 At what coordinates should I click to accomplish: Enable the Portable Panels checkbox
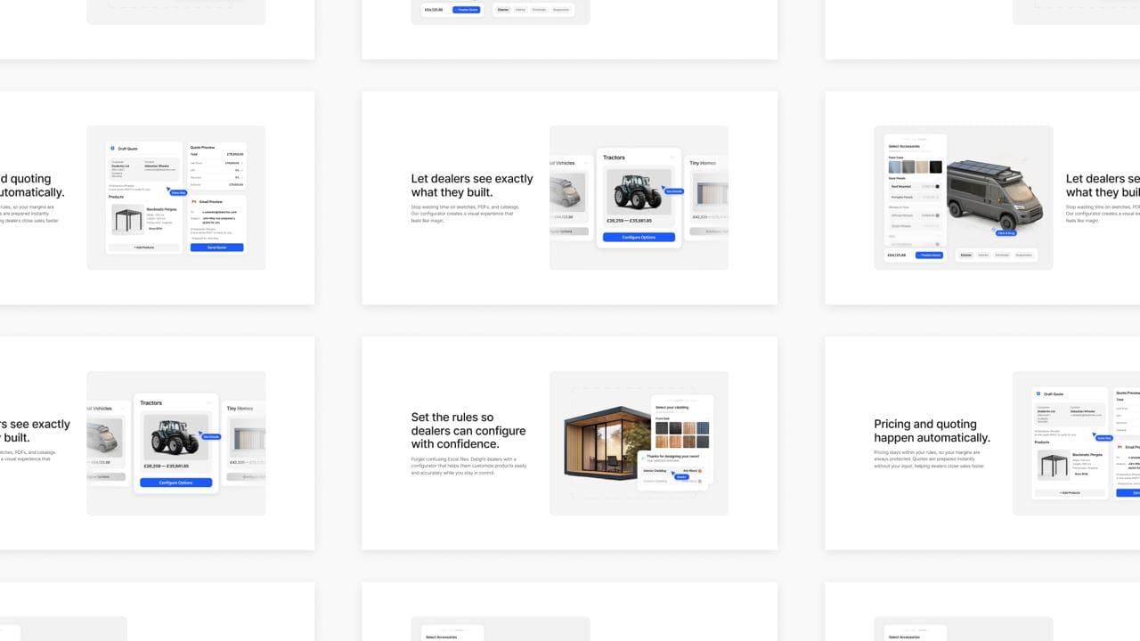(x=937, y=198)
